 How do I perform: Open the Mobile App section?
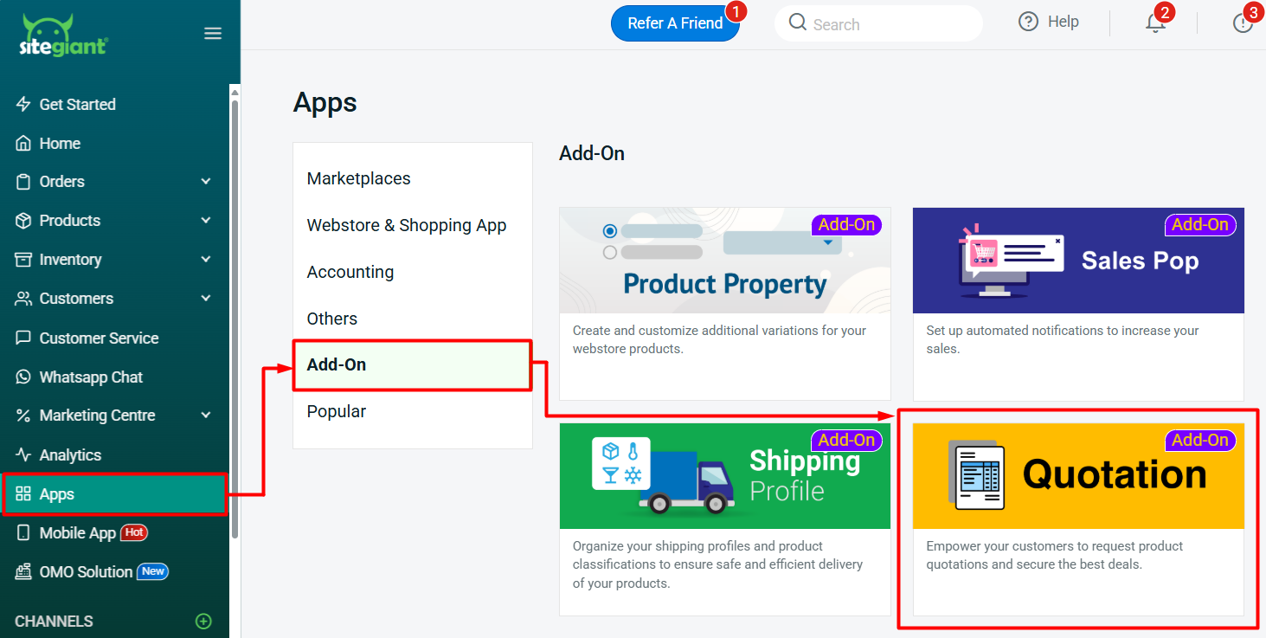pos(24,532)
